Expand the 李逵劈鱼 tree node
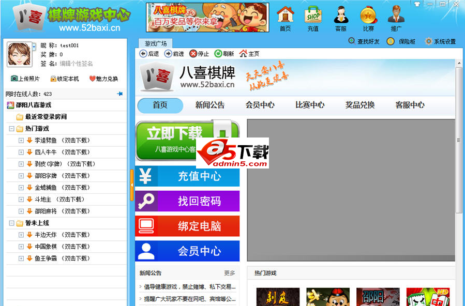465x306 pixels. [21, 141]
